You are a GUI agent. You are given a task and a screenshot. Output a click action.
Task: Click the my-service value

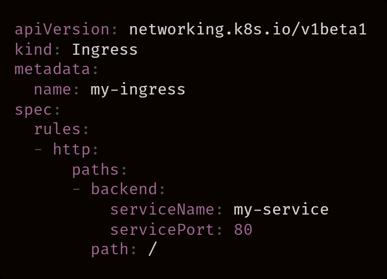pyautogui.click(x=281, y=209)
